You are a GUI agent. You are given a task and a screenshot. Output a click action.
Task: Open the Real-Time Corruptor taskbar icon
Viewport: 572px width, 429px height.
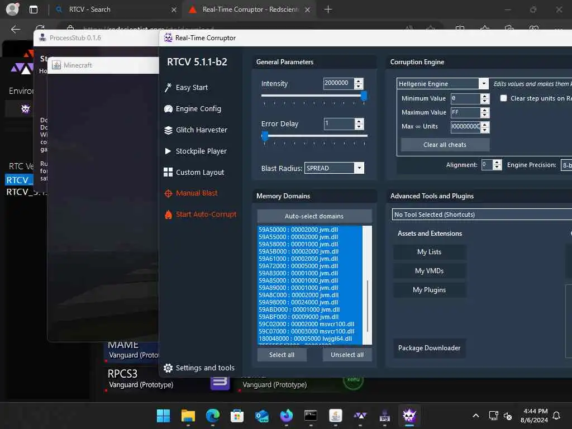click(409, 416)
